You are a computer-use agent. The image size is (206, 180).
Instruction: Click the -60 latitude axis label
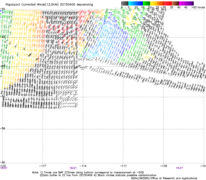[x=3, y=162]
